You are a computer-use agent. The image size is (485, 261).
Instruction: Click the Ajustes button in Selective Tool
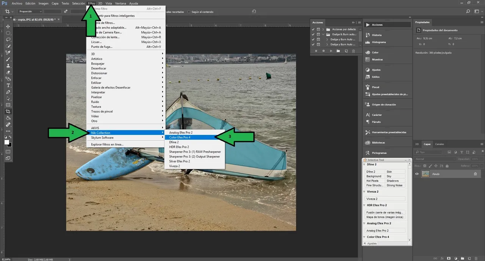[x=370, y=244]
